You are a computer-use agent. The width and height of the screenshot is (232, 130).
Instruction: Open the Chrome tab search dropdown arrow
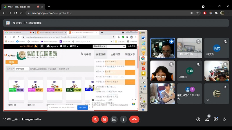pos(203,6)
